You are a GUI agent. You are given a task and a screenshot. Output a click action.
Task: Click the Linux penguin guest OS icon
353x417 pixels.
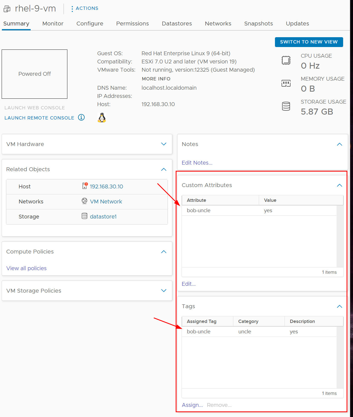point(102,118)
